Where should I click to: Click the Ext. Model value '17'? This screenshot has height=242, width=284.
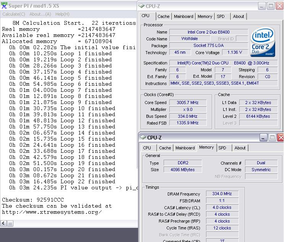click(x=223, y=77)
